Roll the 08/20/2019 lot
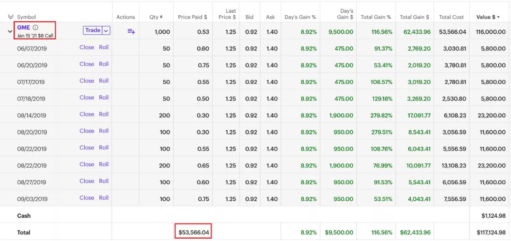The height and width of the screenshot is (241, 511). [x=104, y=131]
